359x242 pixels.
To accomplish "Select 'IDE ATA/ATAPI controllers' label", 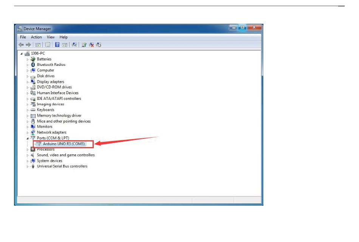I will (59, 99).
